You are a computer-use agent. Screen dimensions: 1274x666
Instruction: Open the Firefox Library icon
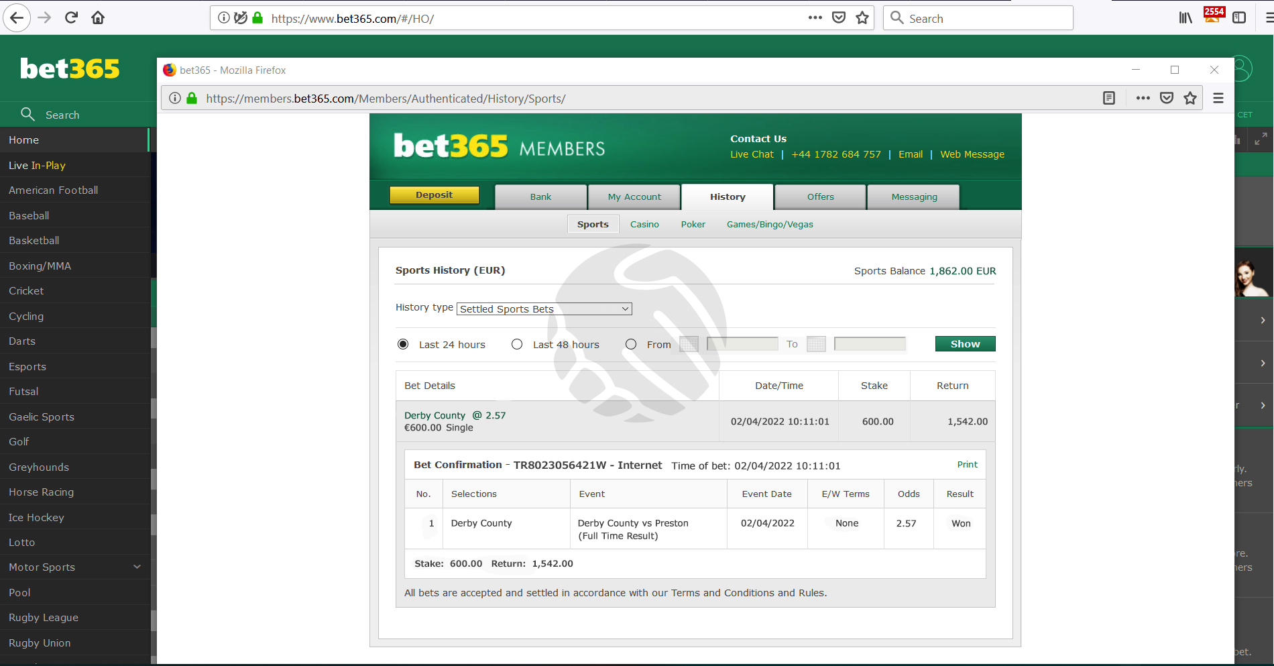point(1185,18)
